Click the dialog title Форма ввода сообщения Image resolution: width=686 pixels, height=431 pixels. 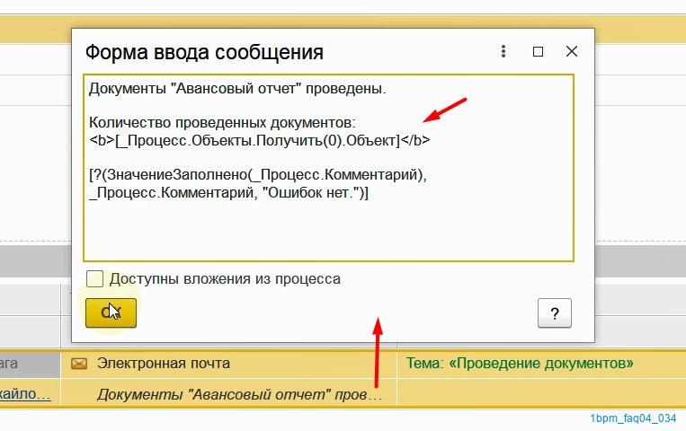point(204,52)
